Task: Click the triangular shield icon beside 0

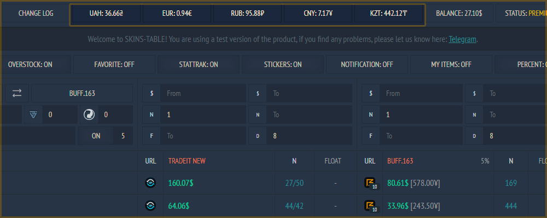Action: pyautogui.click(x=33, y=114)
